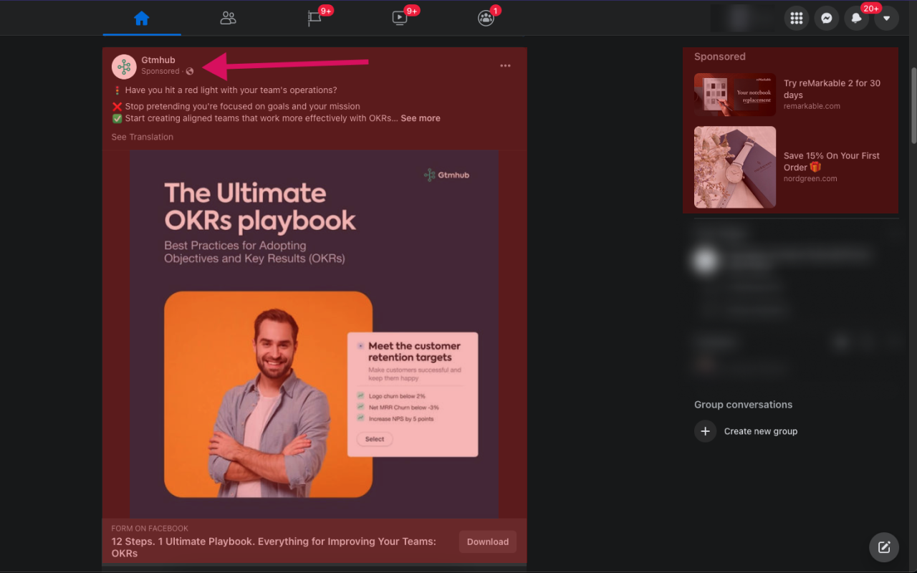The height and width of the screenshot is (573, 917).
Task: Expand the post text with See more
Action: point(421,118)
